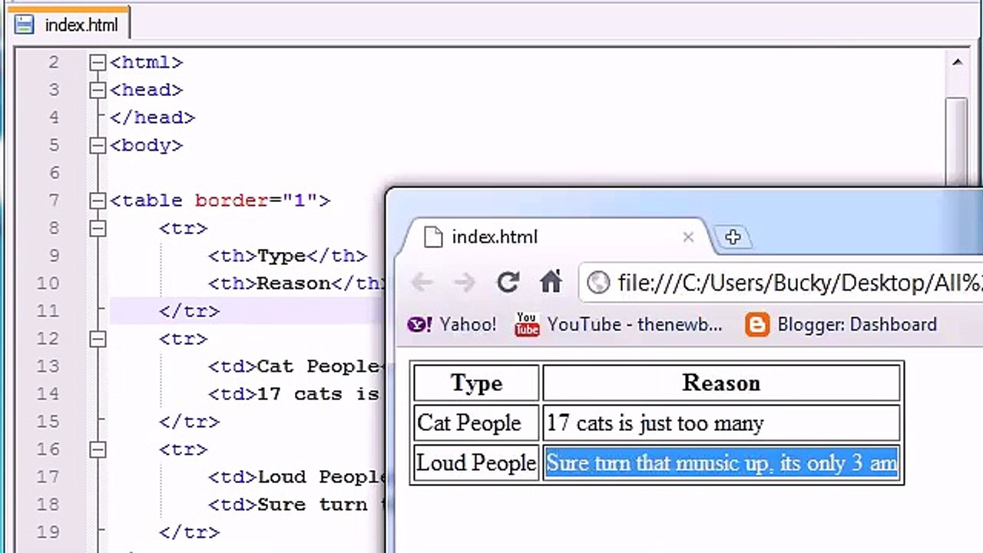The image size is (983, 553).
Task: Open a new tab in Chrome
Action: (732, 237)
